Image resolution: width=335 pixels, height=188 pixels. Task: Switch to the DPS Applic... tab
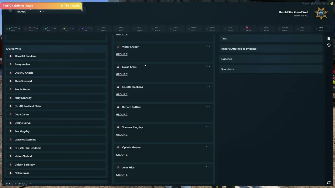(140, 29)
